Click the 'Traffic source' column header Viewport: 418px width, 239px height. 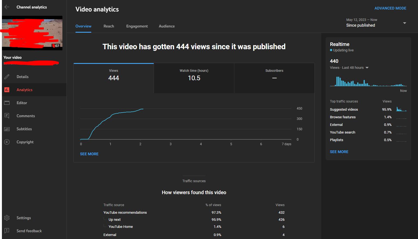pos(114,205)
